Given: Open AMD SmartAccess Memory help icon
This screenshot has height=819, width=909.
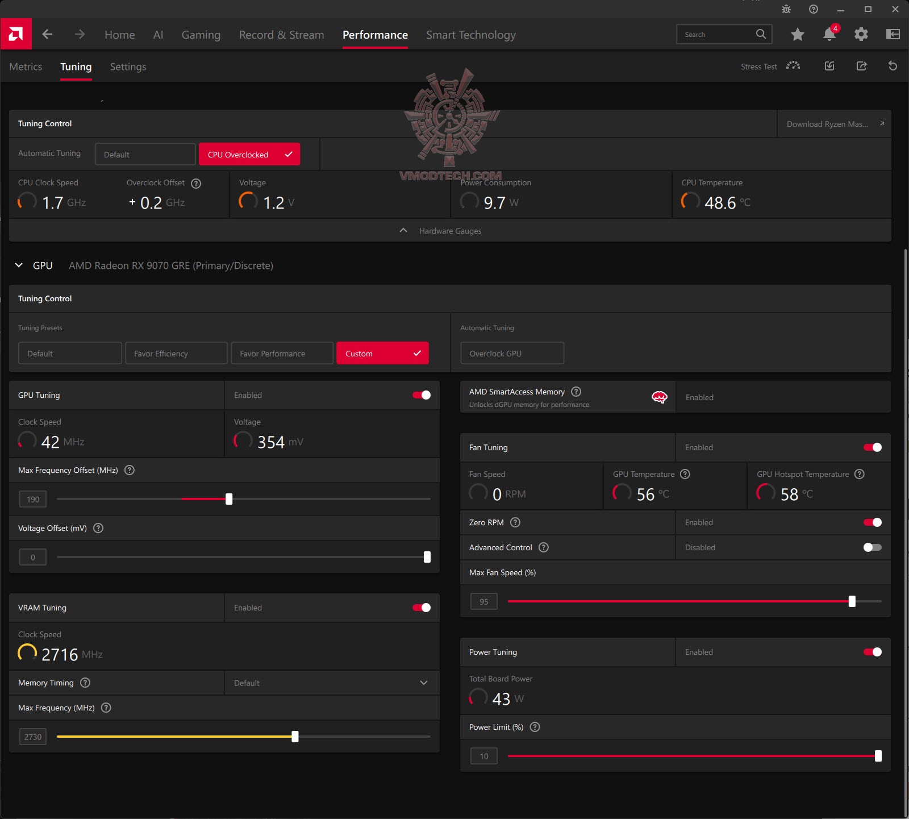Looking at the screenshot, I should (x=576, y=392).
